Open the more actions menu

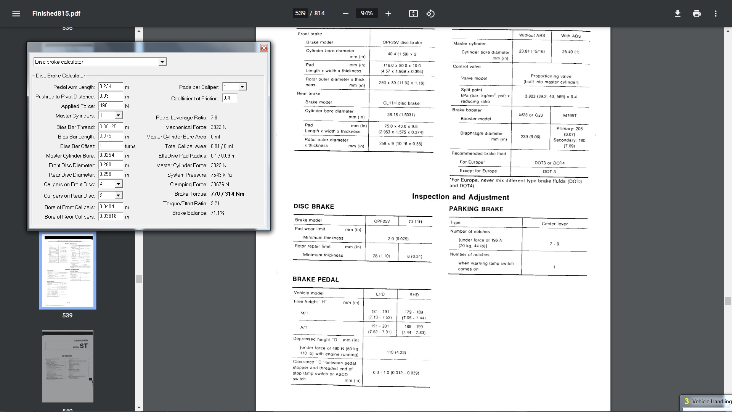716,14
